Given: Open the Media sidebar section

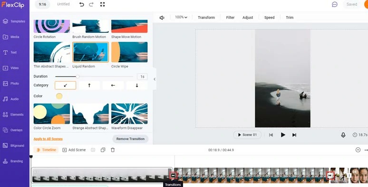Looking at the screenshot, I should 11,37.
